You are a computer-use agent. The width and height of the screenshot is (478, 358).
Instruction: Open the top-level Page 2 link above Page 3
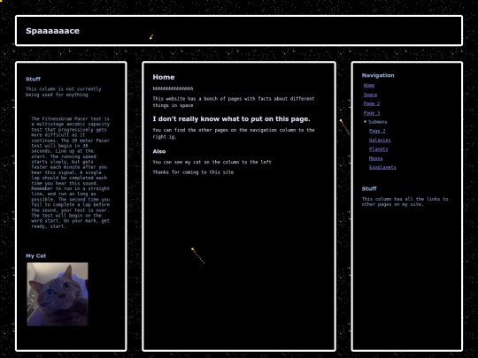coord(372,103)
